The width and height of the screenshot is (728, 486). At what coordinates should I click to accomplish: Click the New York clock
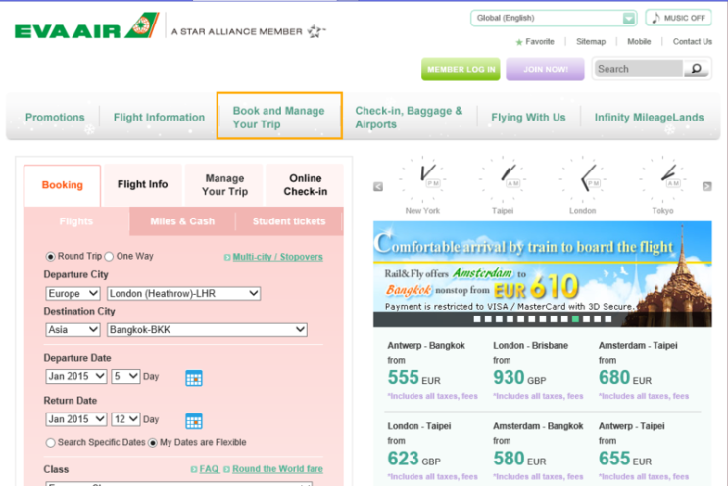422,179
